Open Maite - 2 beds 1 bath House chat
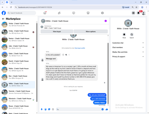 (18, 69)
